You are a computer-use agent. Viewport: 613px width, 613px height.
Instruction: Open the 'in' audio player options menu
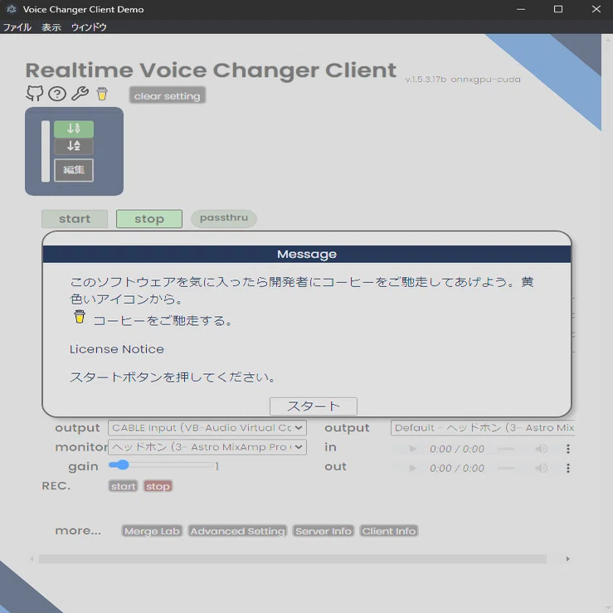pos(567,449)
